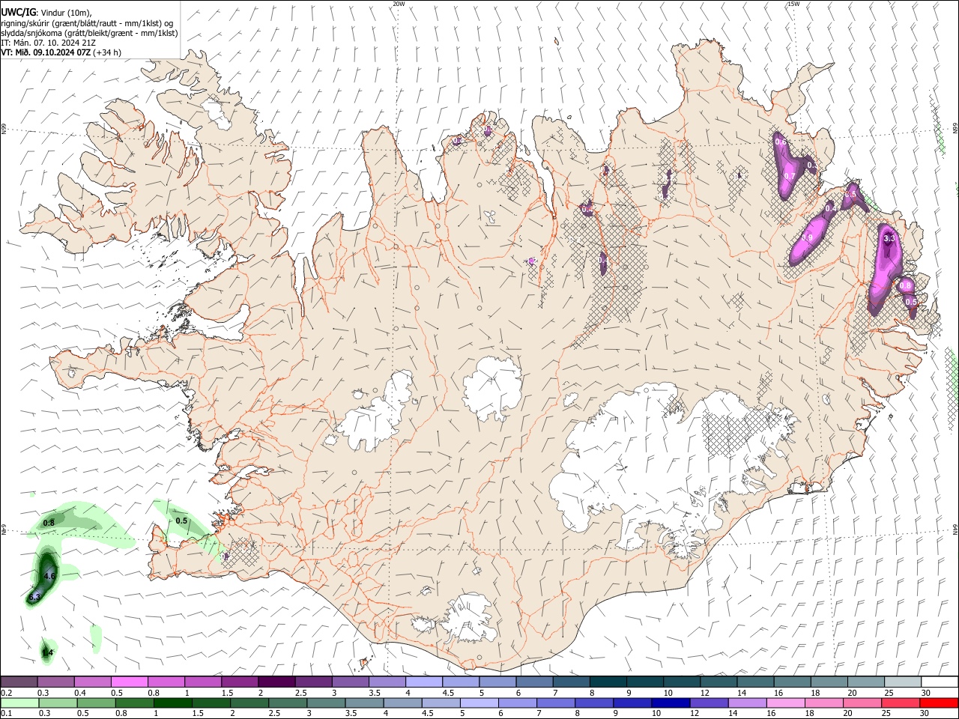
Task: Click the pale green 0.1 rain legend swatch
Action: [19, 703]
